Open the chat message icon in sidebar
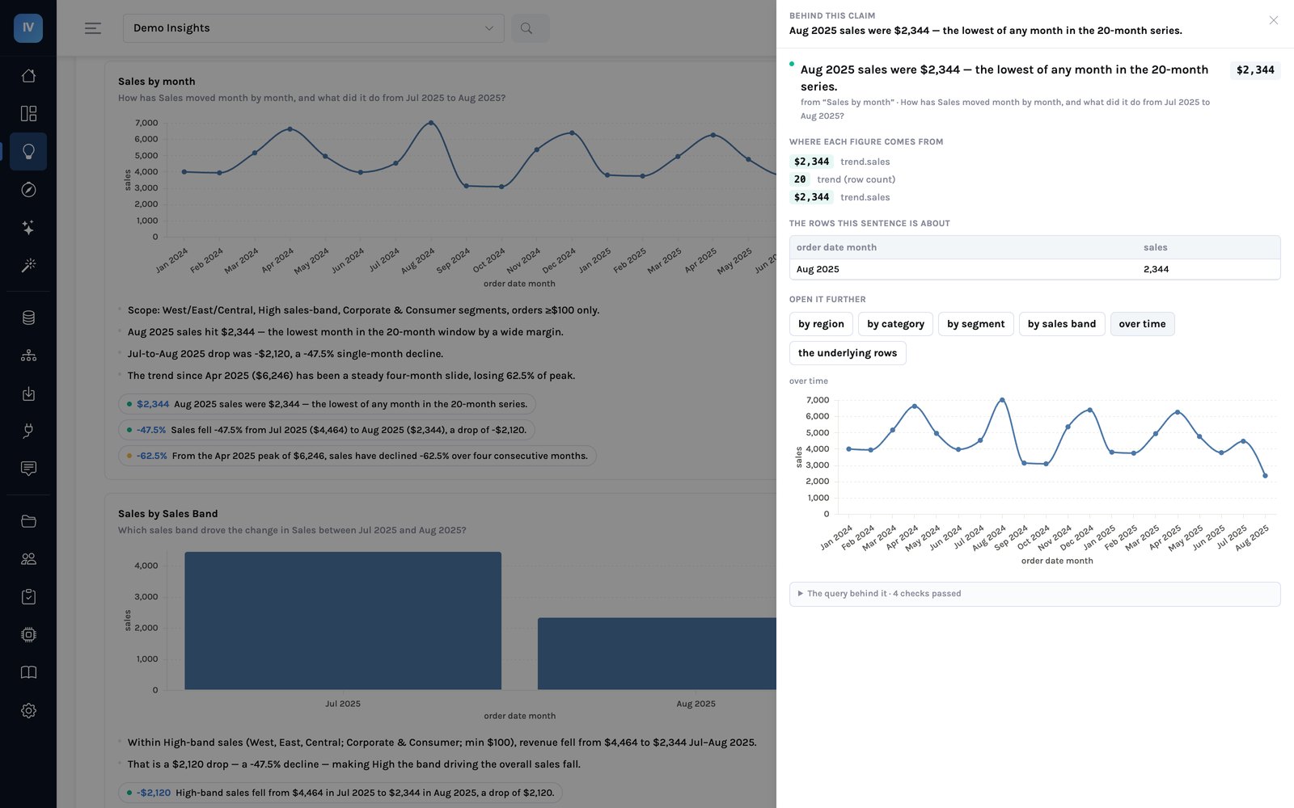The height and width of the screenshot is (808, 1294). [x=28, y=469]
